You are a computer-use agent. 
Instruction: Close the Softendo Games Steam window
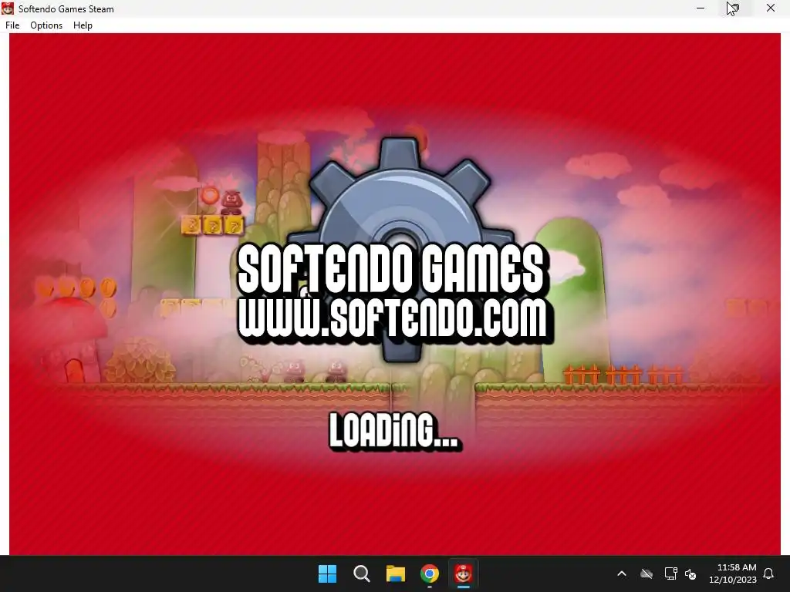click(x=771, y=8)
